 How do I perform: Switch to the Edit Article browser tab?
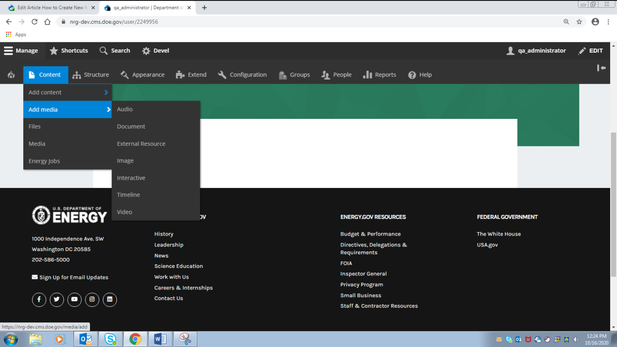click(x=51, y=8)
